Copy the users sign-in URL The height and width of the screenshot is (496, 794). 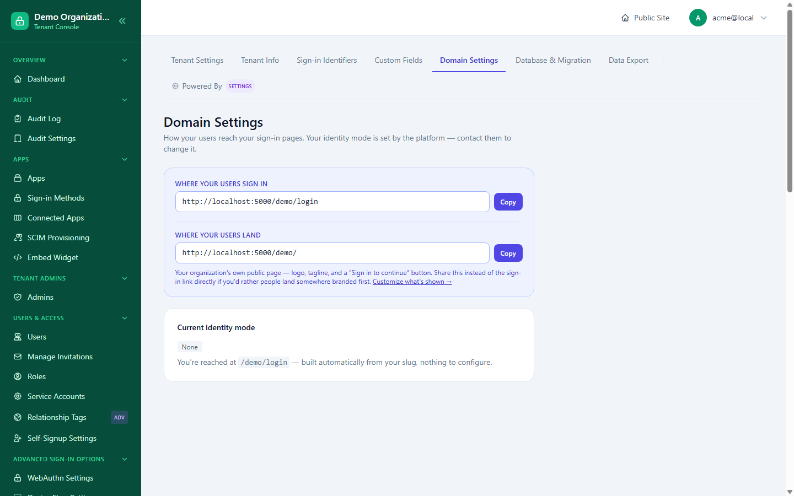pyautogui.click(x=508, y=202)
